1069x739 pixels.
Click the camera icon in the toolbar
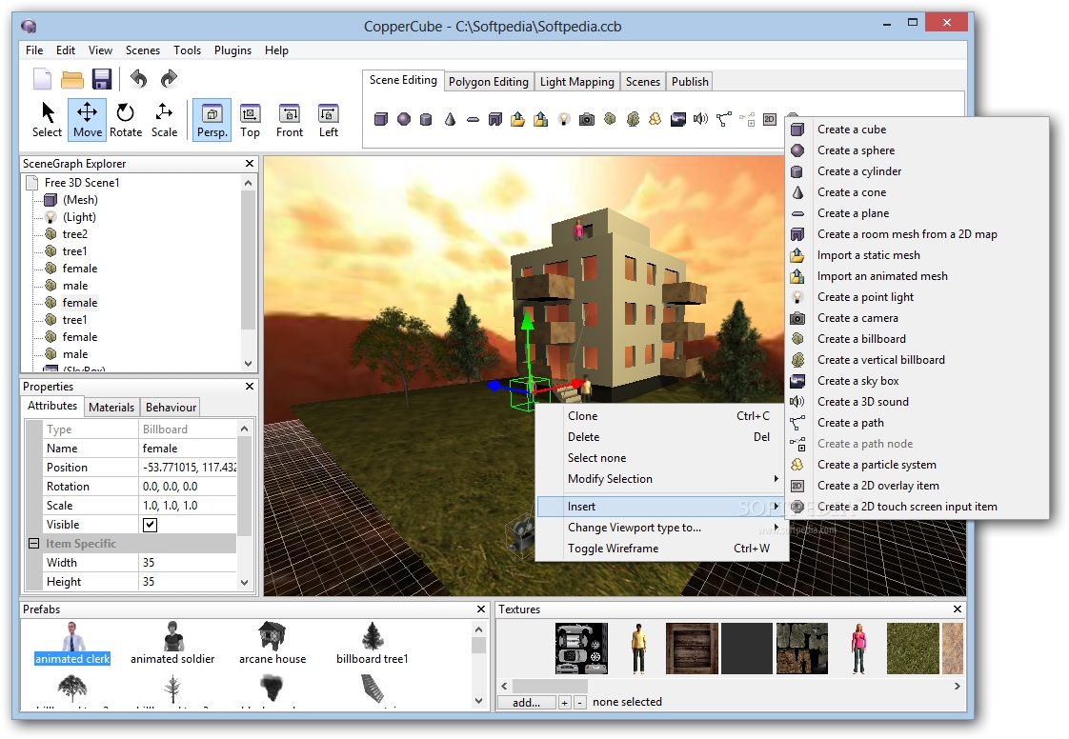pyautogui.click(x=586, y=119)
